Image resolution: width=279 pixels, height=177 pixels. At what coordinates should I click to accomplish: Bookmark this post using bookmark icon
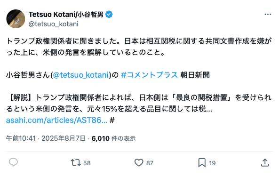coord(202,162)
